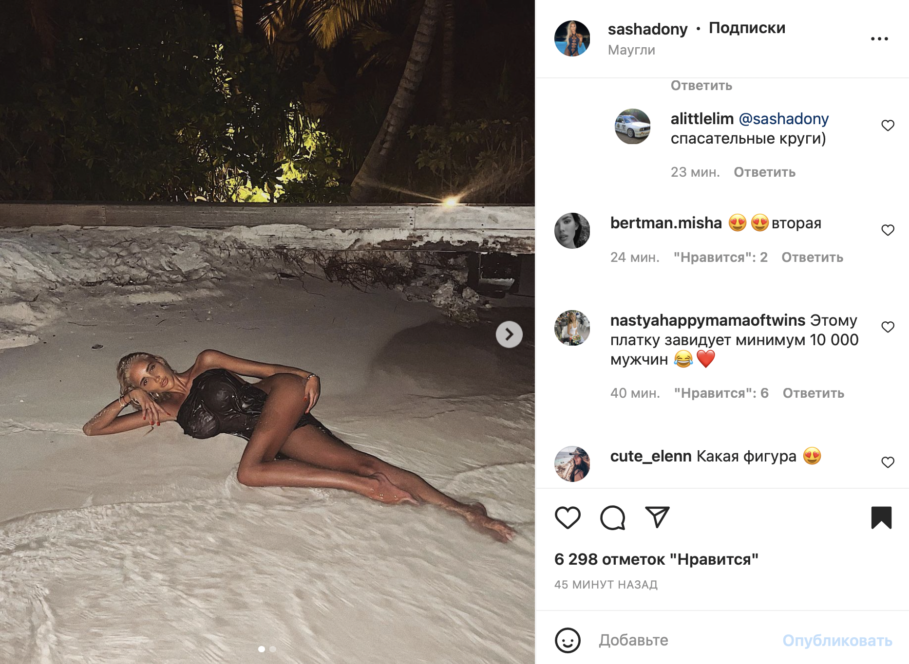This screenshot has width=909, height=664.
Task: Open bertman.misha profile picture
Action: coord(572,231)
